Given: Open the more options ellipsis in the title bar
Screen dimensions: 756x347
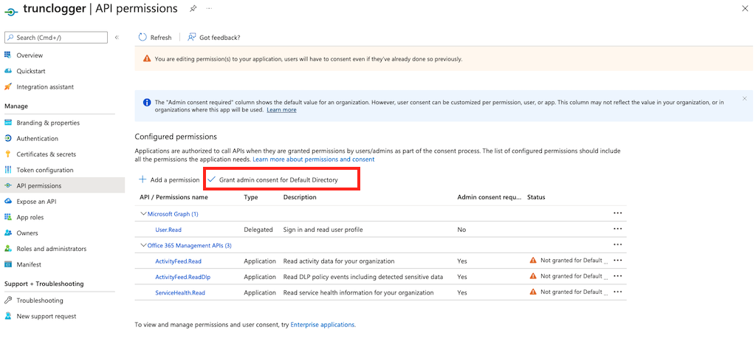Looking at the screenshot, I should click(x=209, y=9).
